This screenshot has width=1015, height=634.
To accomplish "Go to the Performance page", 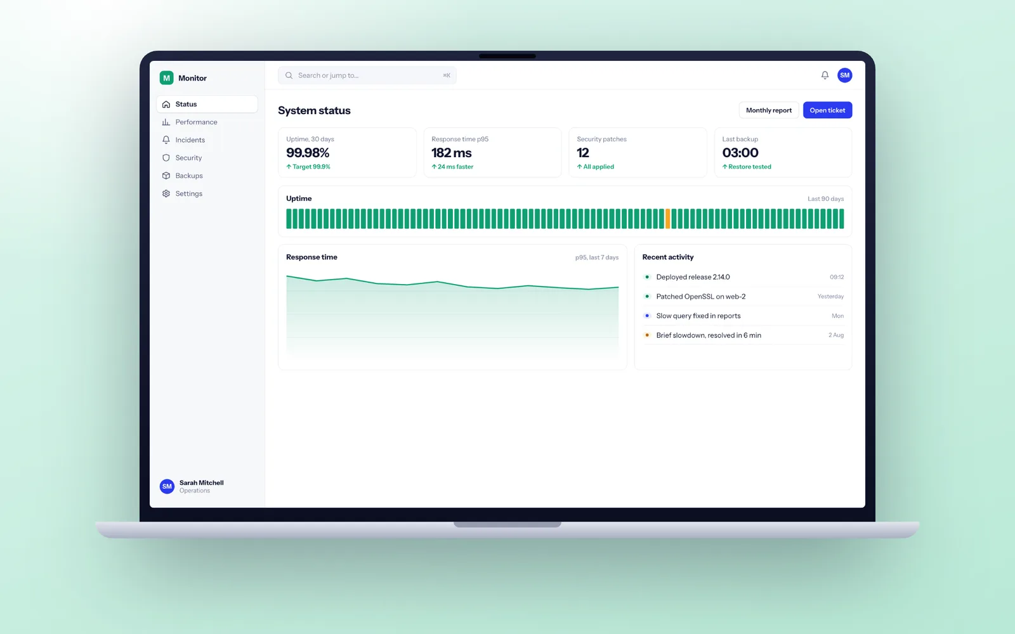I will pos(207,122).
